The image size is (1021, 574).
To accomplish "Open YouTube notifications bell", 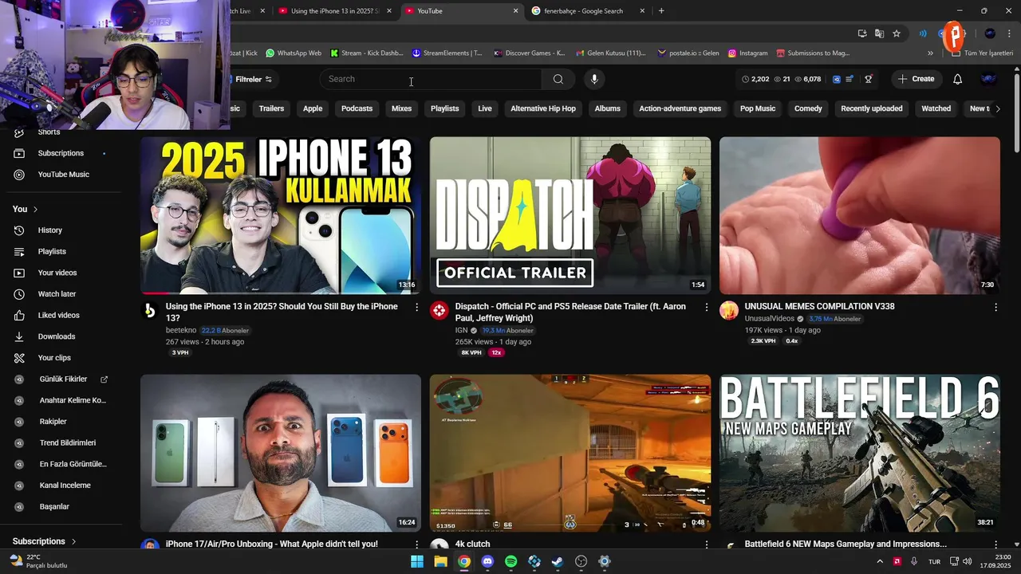I will (958, 79).
